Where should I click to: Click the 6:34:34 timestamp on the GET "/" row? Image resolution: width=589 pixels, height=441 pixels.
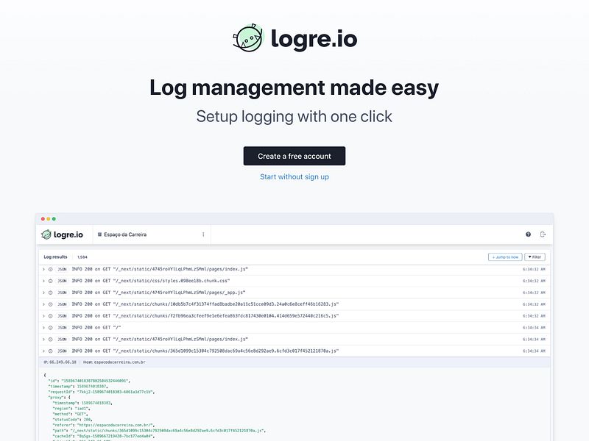[x=534, y=328]
